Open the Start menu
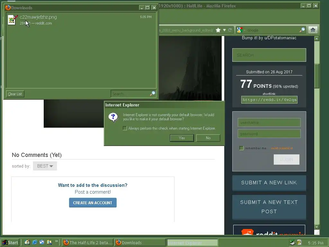 (10, 242)
